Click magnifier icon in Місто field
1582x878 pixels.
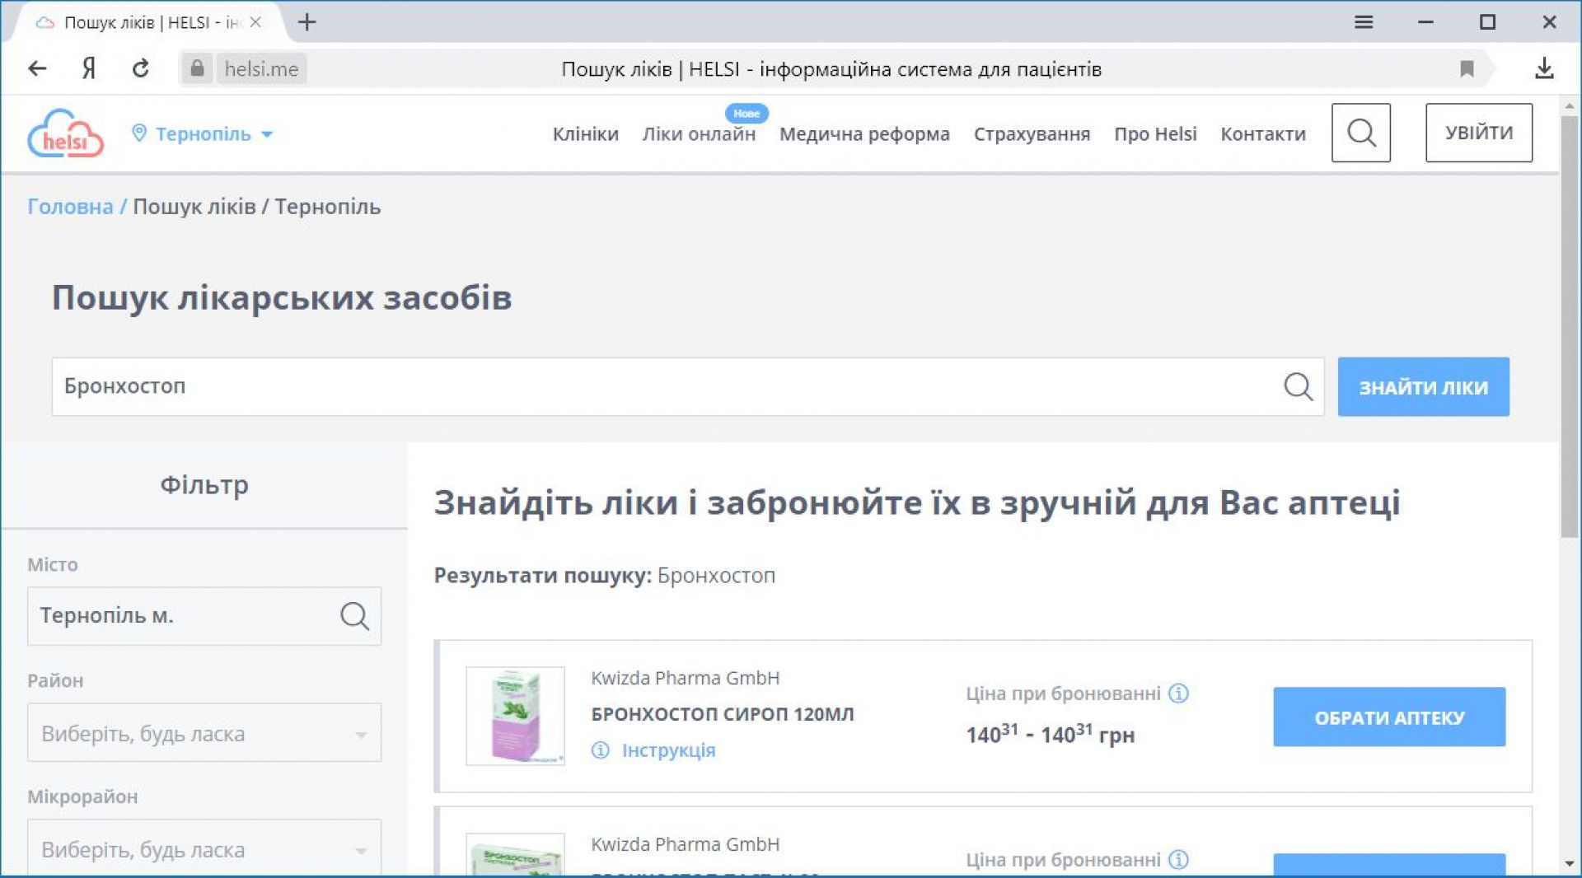tap(354, 615)
